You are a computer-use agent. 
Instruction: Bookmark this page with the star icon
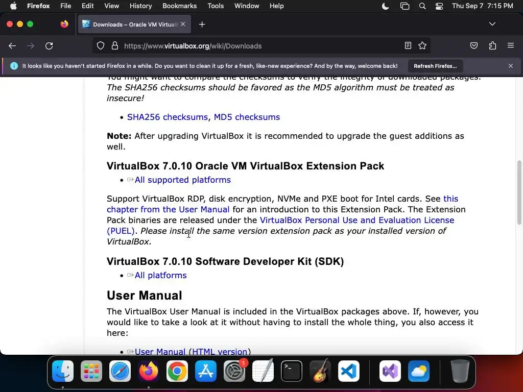(x=422, y=45)
